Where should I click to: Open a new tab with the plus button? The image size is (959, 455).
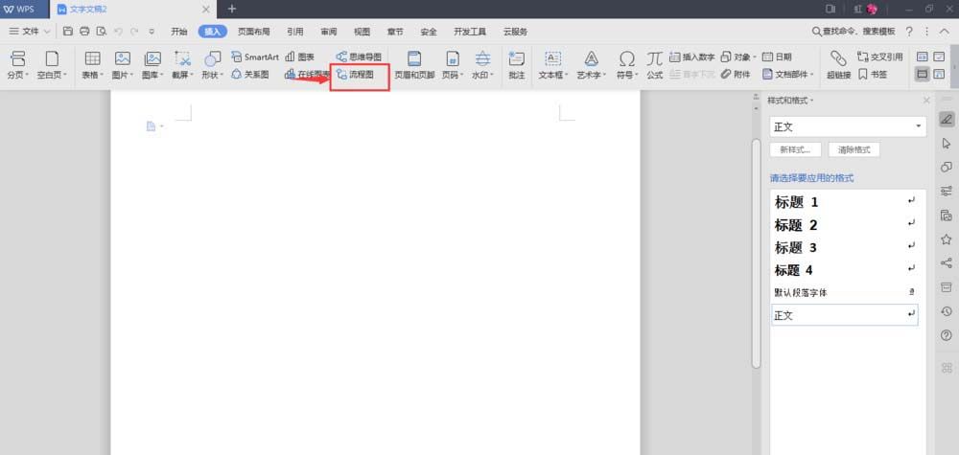(x=232, y=9)
